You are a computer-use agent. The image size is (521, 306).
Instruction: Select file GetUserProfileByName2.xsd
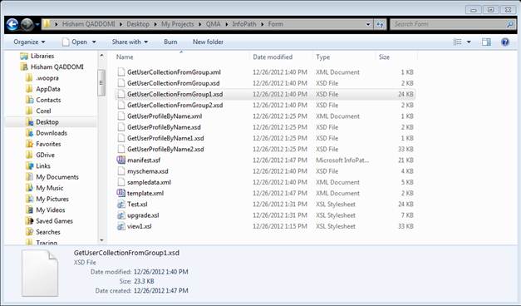[165, 149]
